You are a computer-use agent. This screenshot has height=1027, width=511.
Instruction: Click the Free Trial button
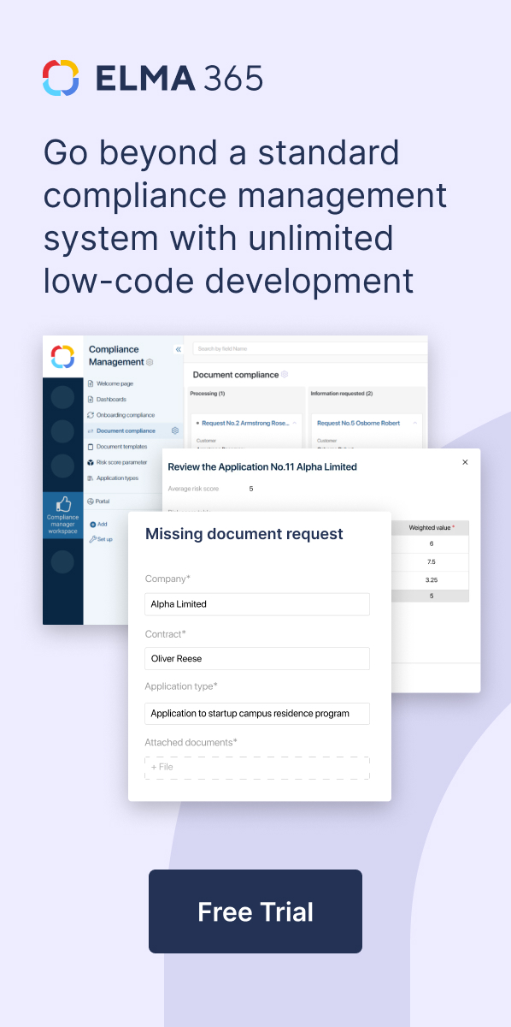point(255,911)
